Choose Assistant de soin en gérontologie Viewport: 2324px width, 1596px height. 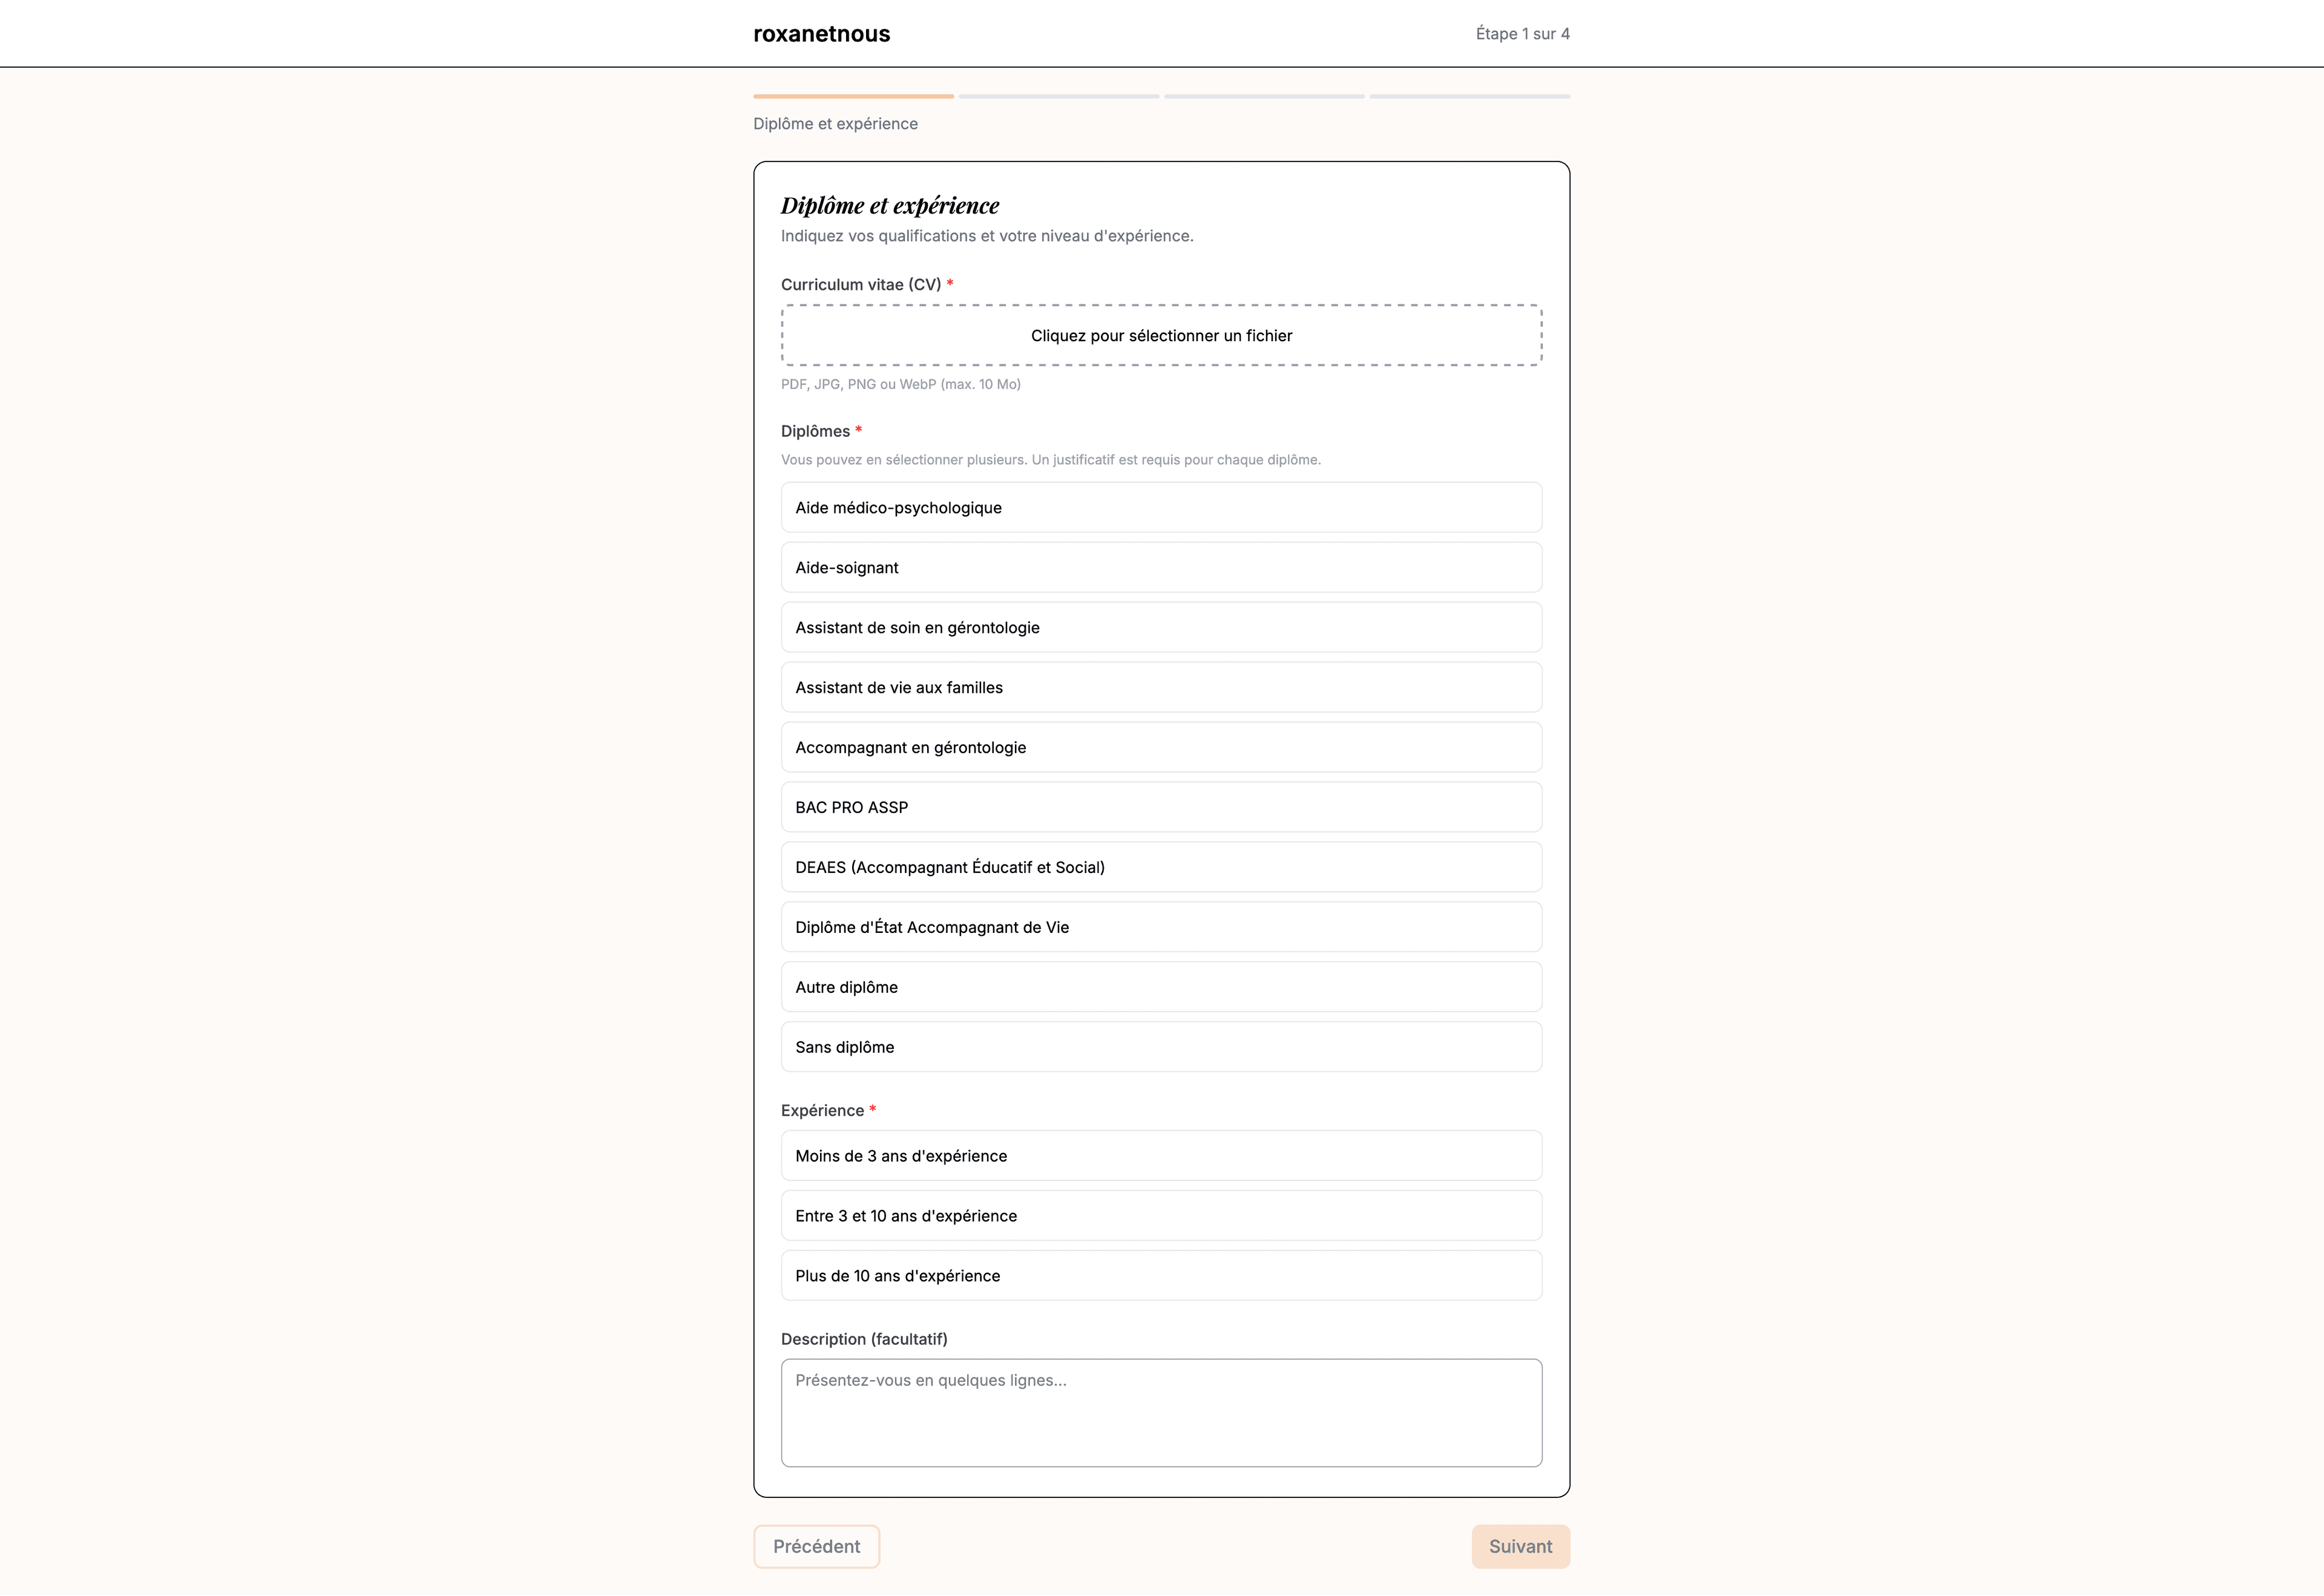(x=1161, y=627)
